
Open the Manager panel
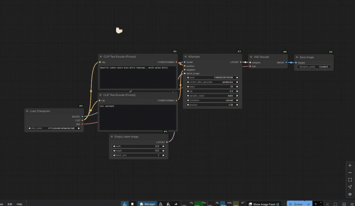point(147,204)
